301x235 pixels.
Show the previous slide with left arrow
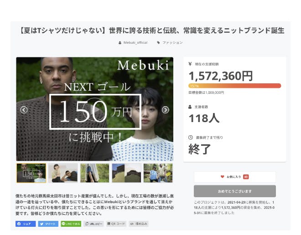[24, 110]
